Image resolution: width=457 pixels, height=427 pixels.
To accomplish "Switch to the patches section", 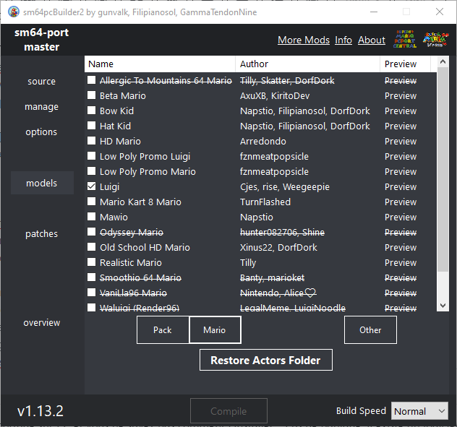I will point(41,234).
